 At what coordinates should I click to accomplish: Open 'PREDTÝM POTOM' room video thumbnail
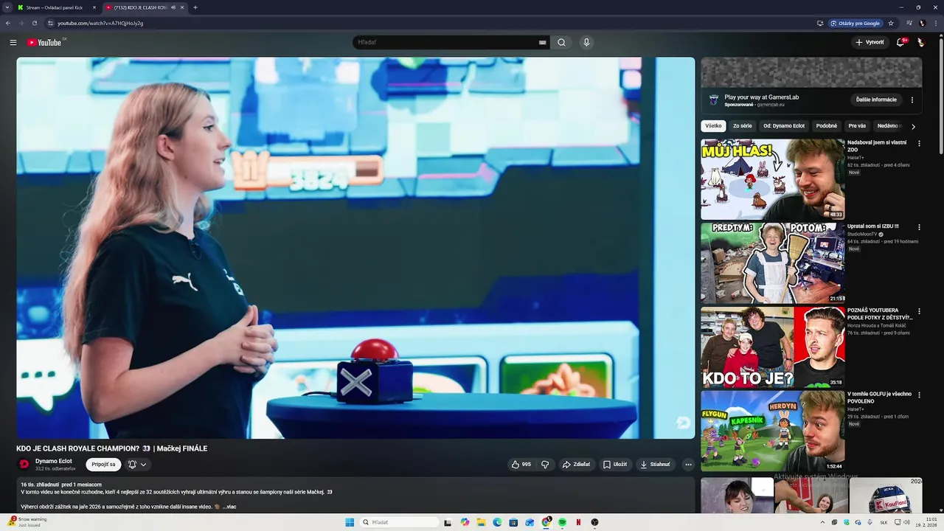pyautogui.click(x=772, y=263)
